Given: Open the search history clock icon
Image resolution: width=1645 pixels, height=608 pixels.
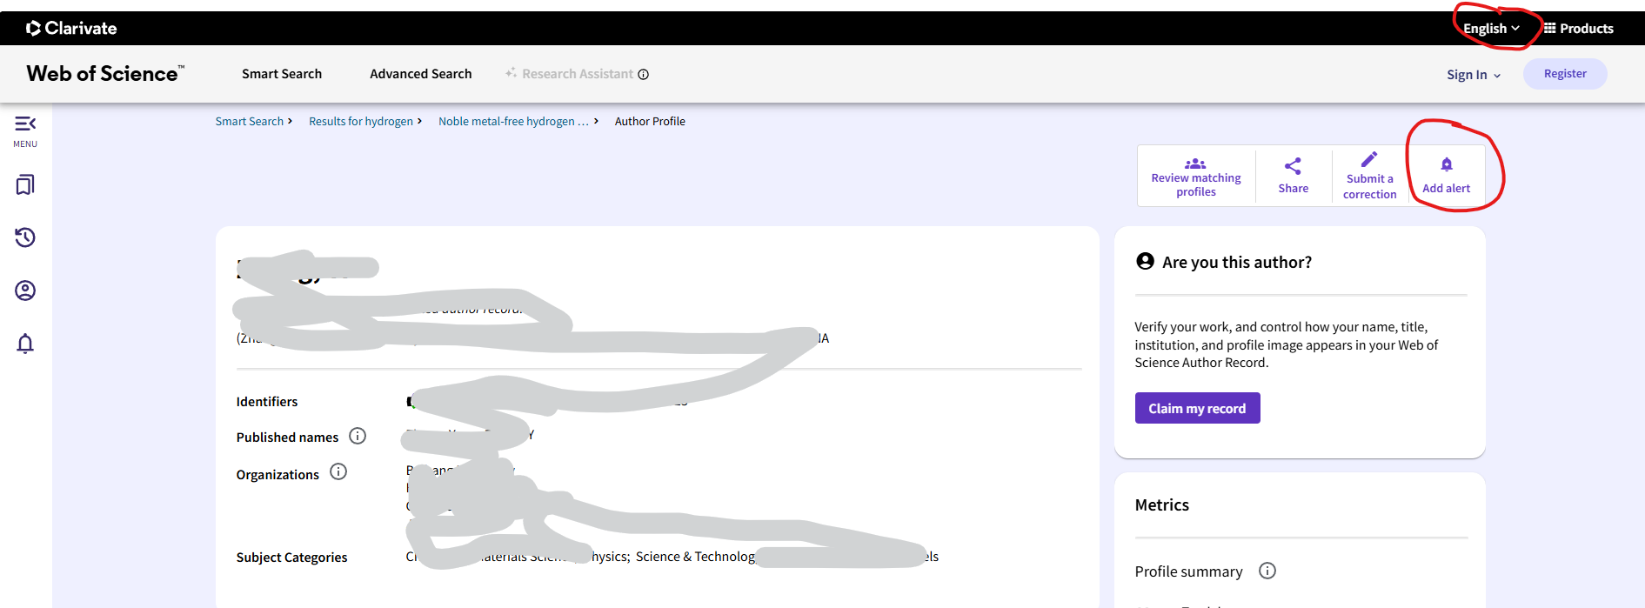Looking at the screenshot, I should 25,237.
